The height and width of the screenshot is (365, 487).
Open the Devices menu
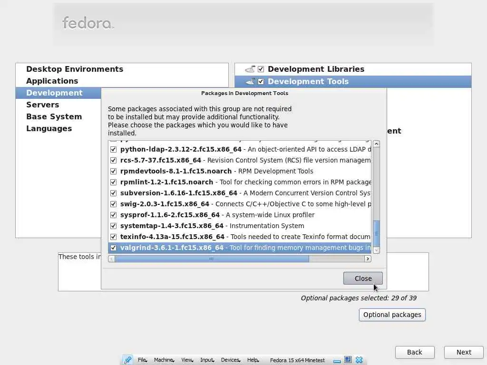click(231, 360)
